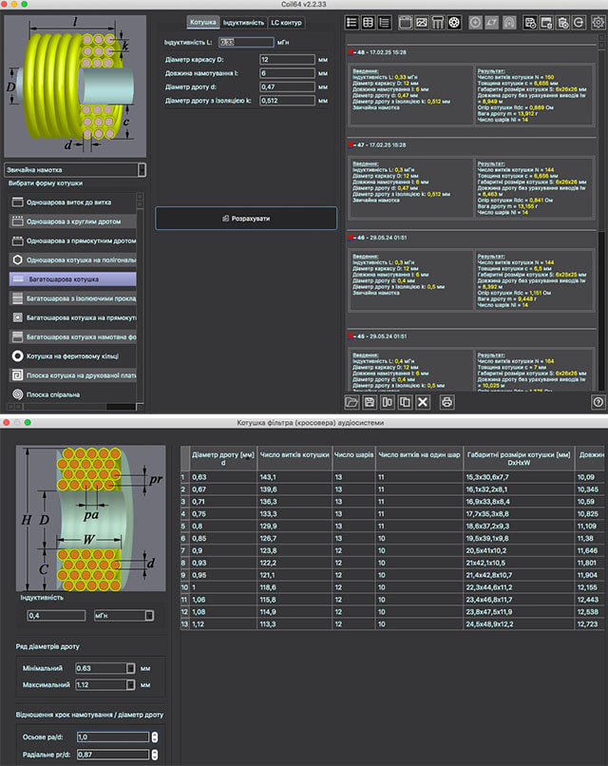Select table cell 22,3x44,6x11,2
Viewport: 608px width, 766px height.
[x=519, y=587]
